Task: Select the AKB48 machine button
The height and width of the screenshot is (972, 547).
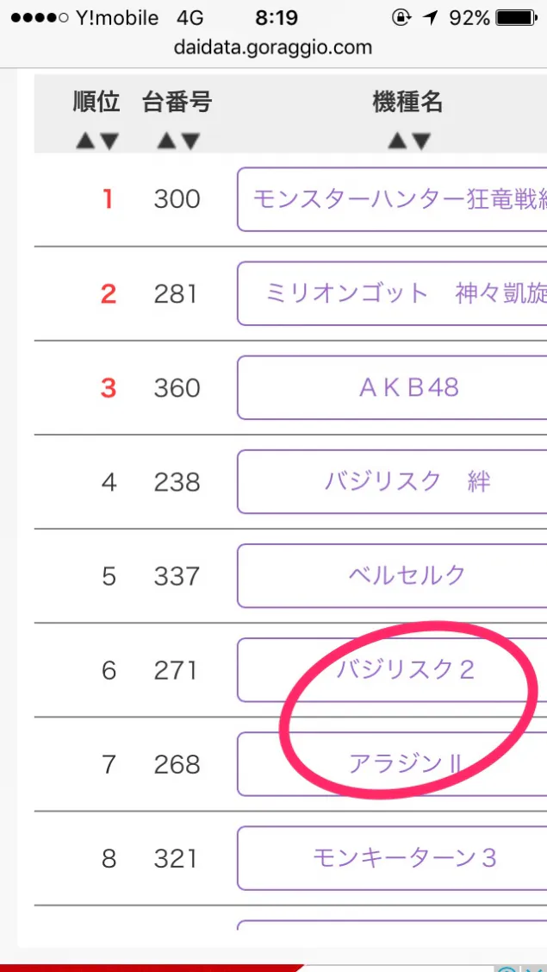Action: coord(392,387)
